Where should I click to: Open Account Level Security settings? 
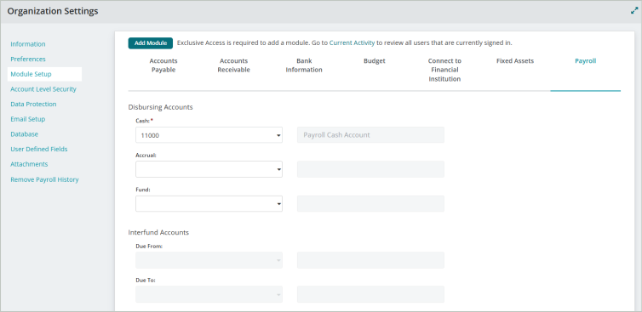[43, 89]
